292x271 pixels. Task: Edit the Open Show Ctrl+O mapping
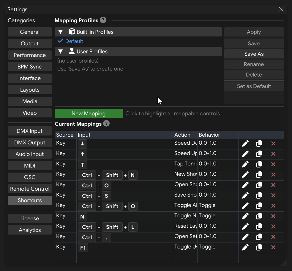point(245,185)
